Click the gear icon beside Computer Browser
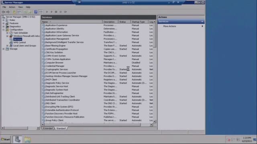This screenshot has height=144, width=257. pos(43,62)
